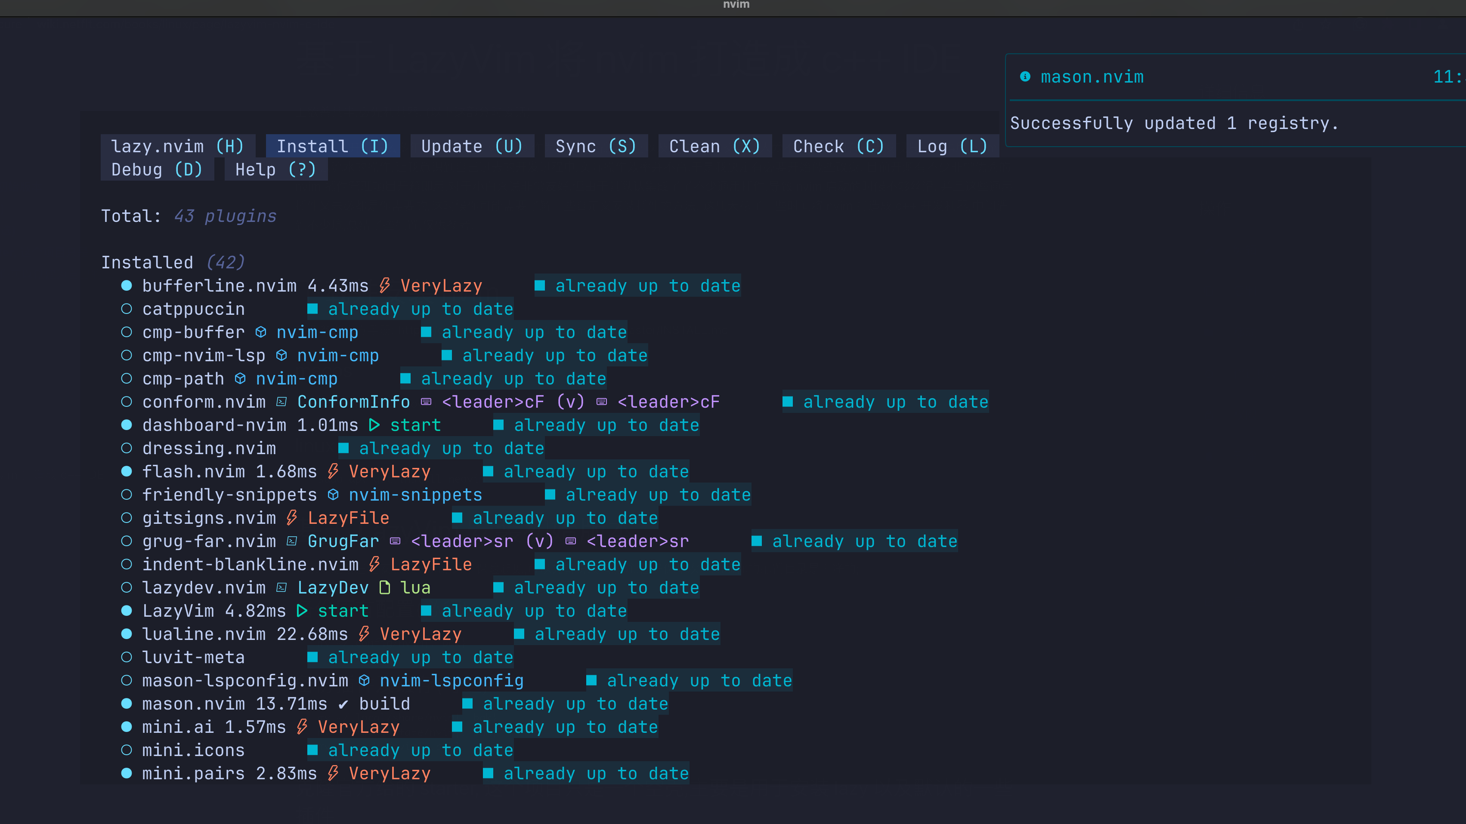The image size is (1466, 824).
Task: Click the info icon in the mason.nvim notification
Action: [x=1025, y=76]
